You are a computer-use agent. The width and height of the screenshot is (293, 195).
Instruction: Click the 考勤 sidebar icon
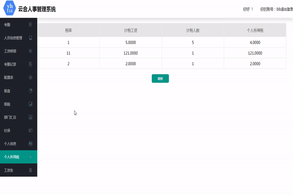point(31,25)
